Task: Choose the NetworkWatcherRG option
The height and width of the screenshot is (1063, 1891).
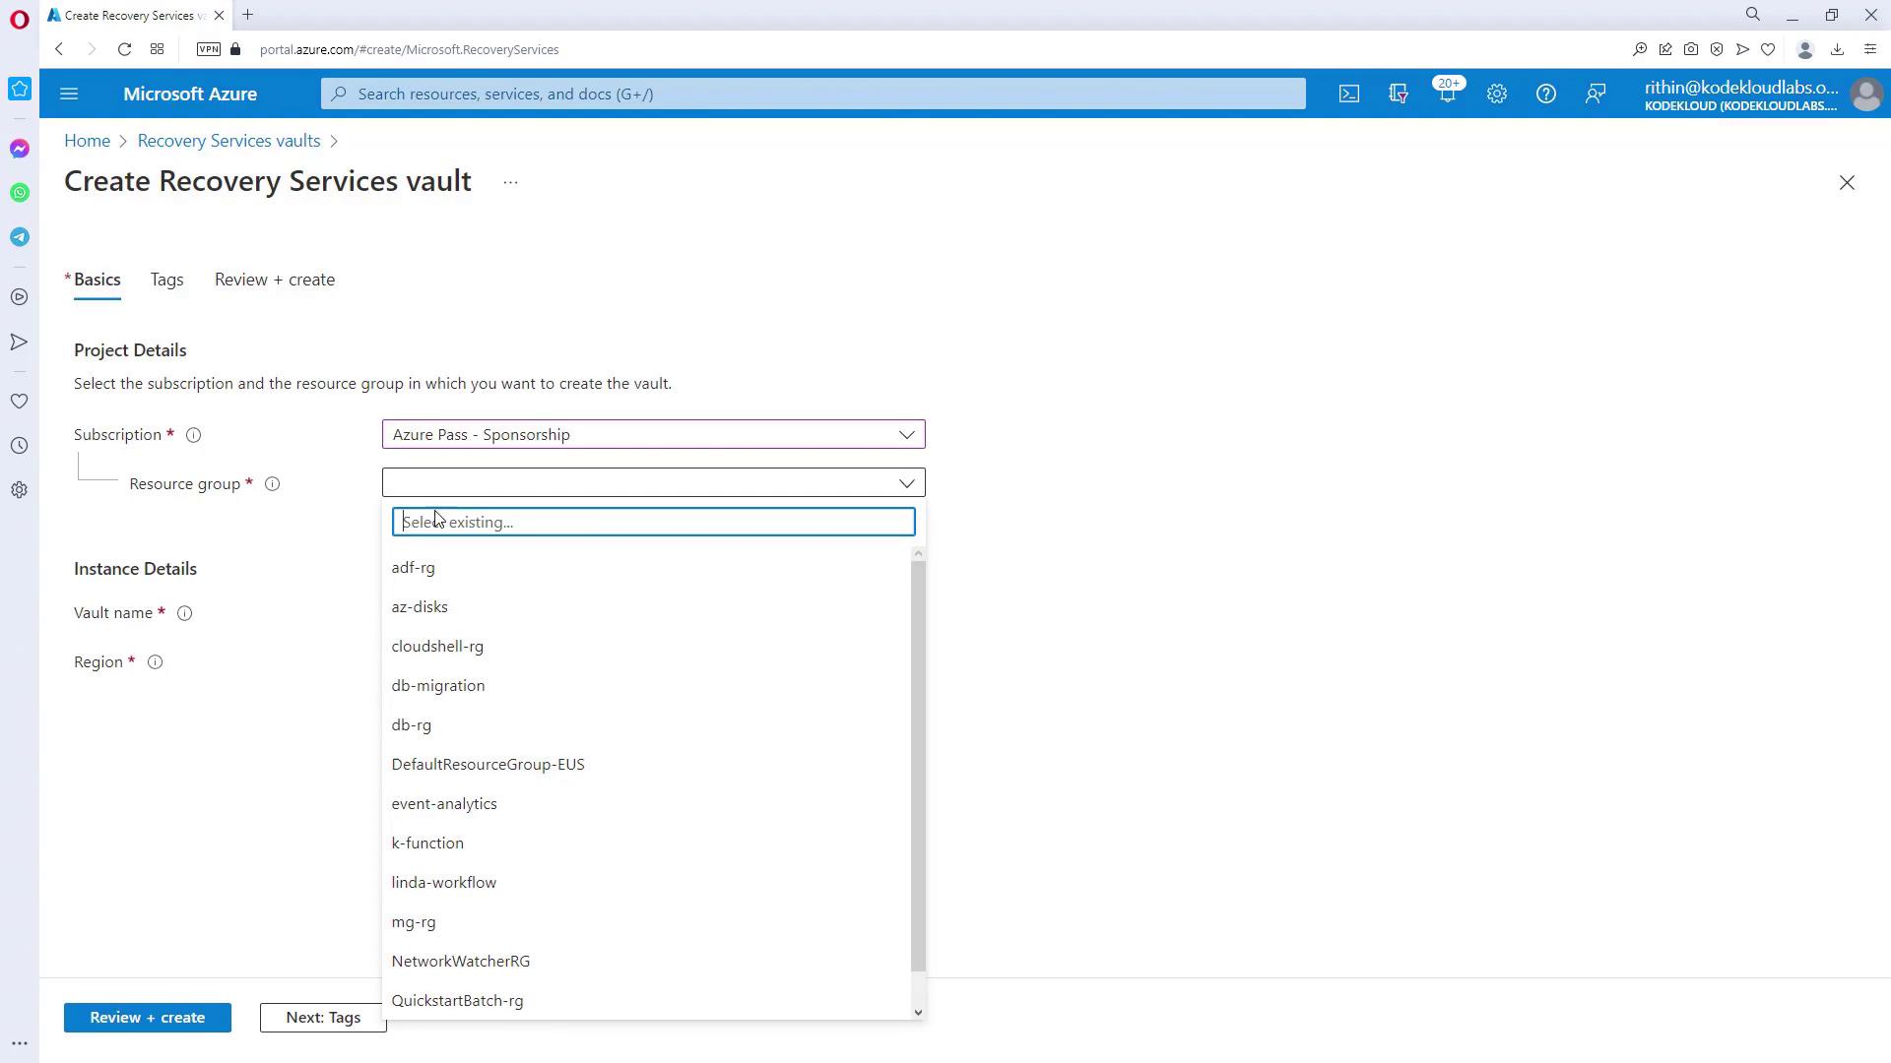Action: point(460,962)
